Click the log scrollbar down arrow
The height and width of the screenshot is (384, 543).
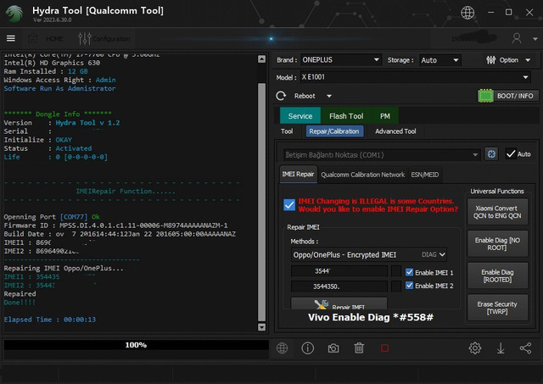[261, 327]
